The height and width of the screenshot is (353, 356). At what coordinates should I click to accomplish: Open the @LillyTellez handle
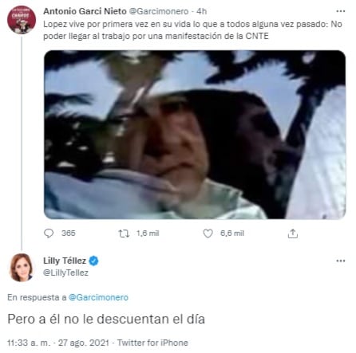65,273
